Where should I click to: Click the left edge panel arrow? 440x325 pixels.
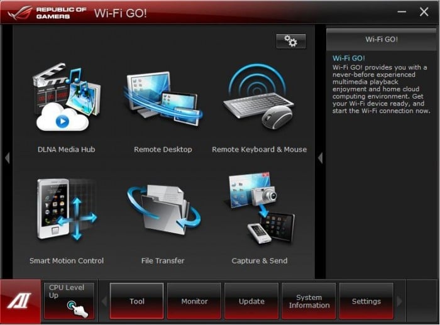7,158
